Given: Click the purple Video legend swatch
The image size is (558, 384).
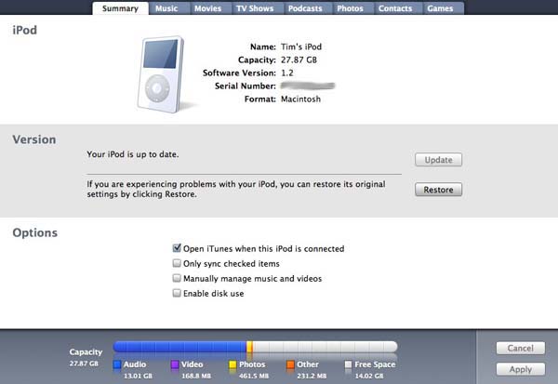Looking at the screenshot, I should [175, 364].
